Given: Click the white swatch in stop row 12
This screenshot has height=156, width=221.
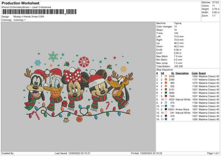Looking at the screenshot, I should [166, 113].
